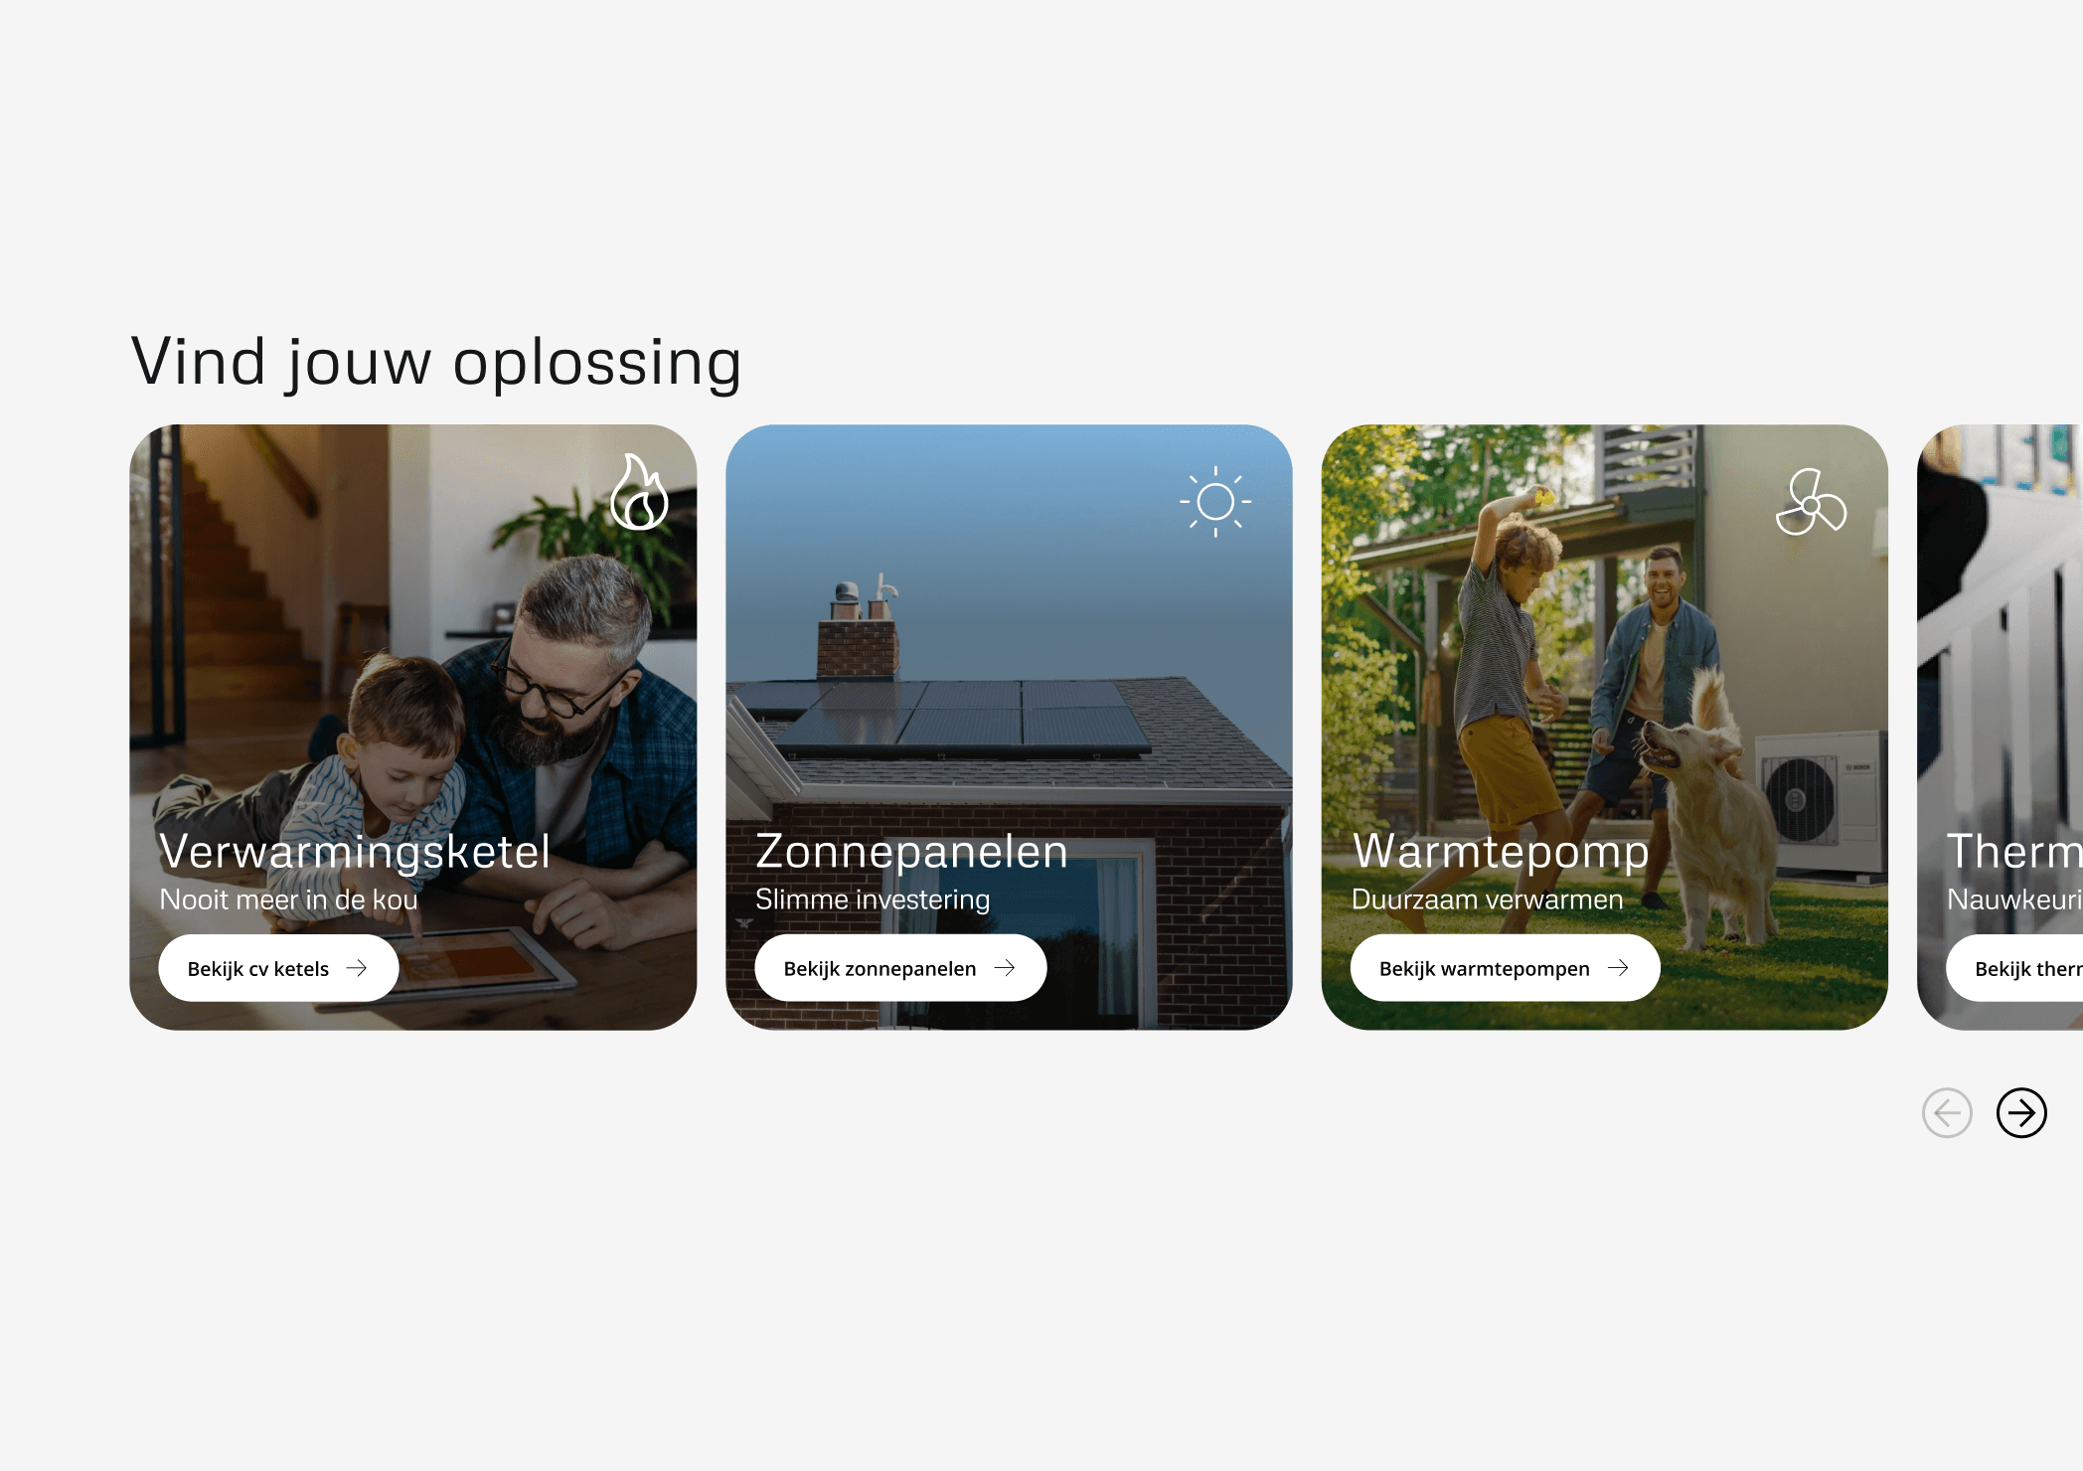Go to next carousel slide arrow
This screenshot has width=2083, height=1471.
2021,1112
